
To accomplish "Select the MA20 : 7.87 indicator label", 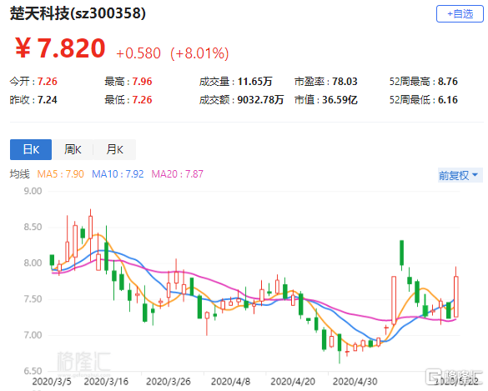I will [x=177, y=174].
